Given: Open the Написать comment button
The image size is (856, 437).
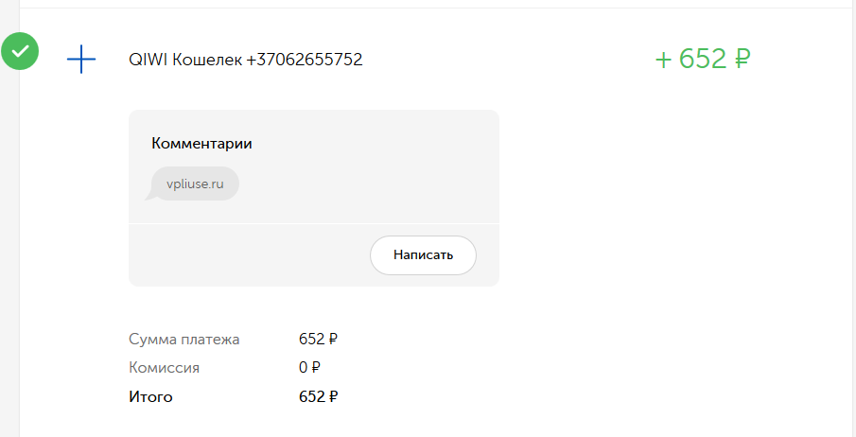Looking at the screenshot, I should [423, 255].
